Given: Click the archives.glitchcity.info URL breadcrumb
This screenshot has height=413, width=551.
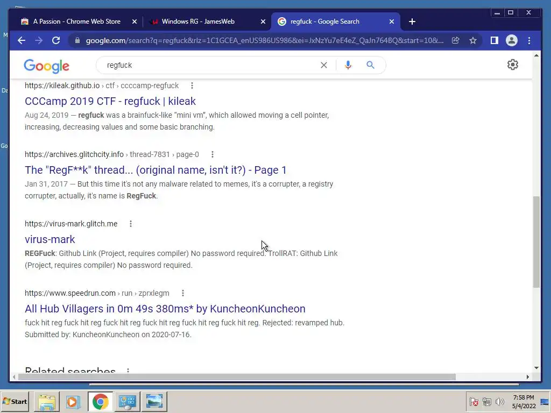Looking at the screenshot, I should (112, 154).
